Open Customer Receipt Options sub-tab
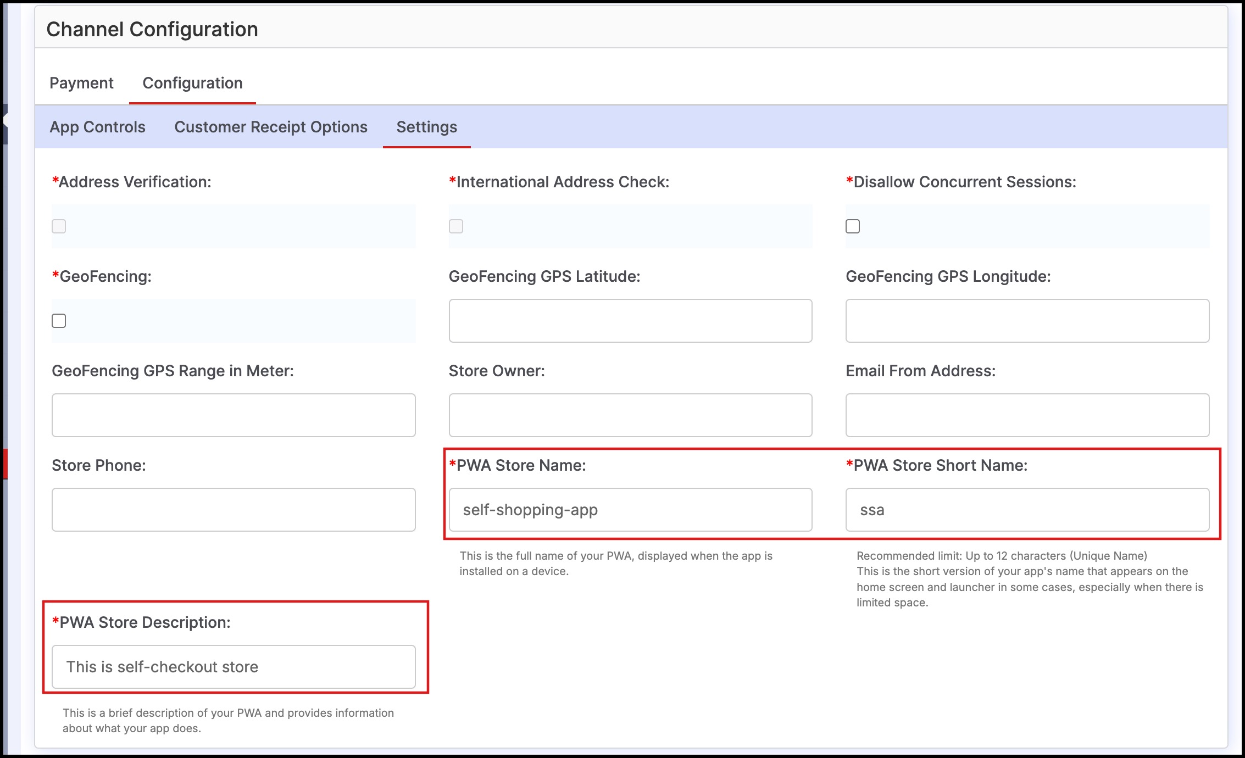The image size is (1245, 758). pyautogui.click(x=271, y=127)
